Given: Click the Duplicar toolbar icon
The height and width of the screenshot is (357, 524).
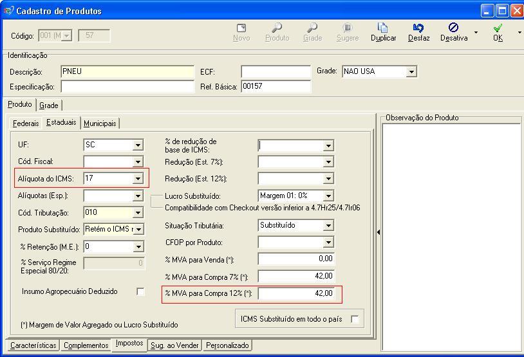Looking at the screenshot, I should click(383, 28).
